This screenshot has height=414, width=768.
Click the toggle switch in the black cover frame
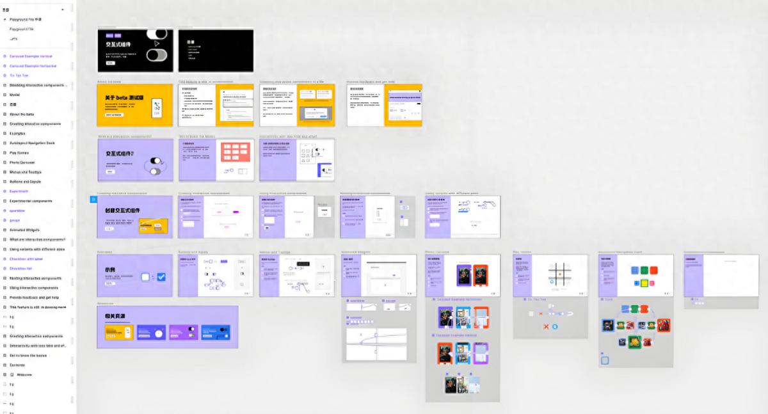(157, 55)
